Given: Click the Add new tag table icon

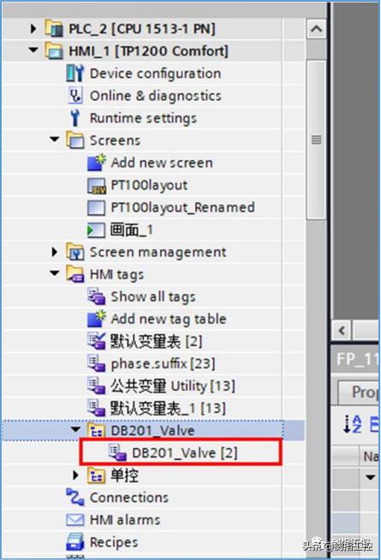Looking at the screenshot, I should 97,319.
